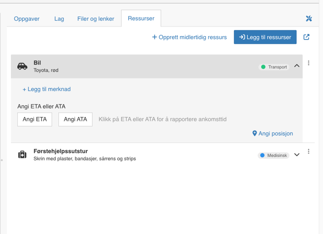Collapse the Bil resource panel
The height and width of the screenshot is (234, 323).
point(297,66)
